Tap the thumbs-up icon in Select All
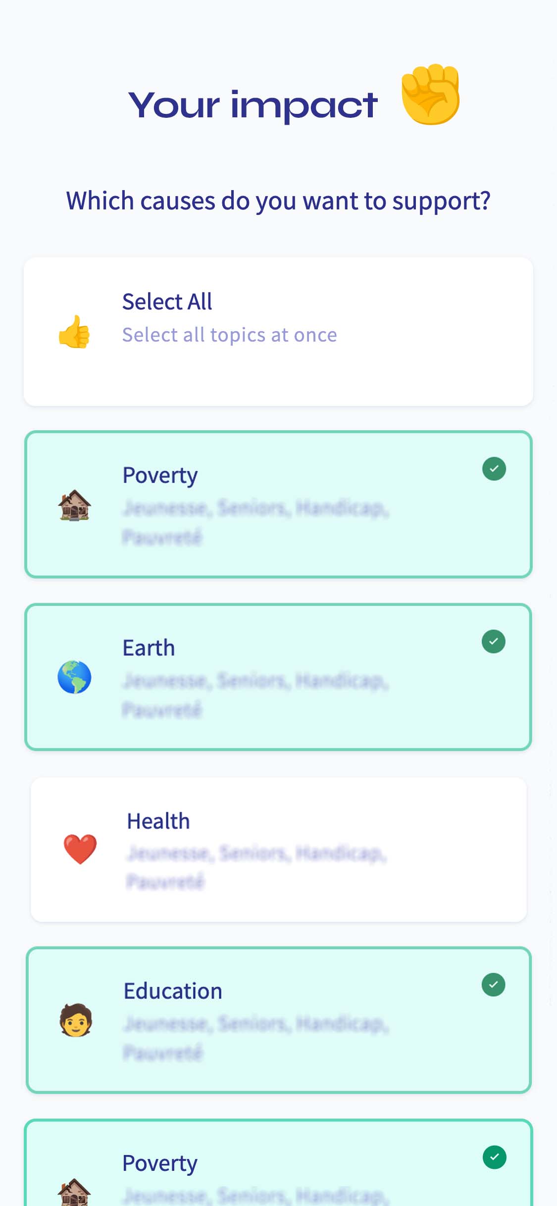 [x=74, y=332]
